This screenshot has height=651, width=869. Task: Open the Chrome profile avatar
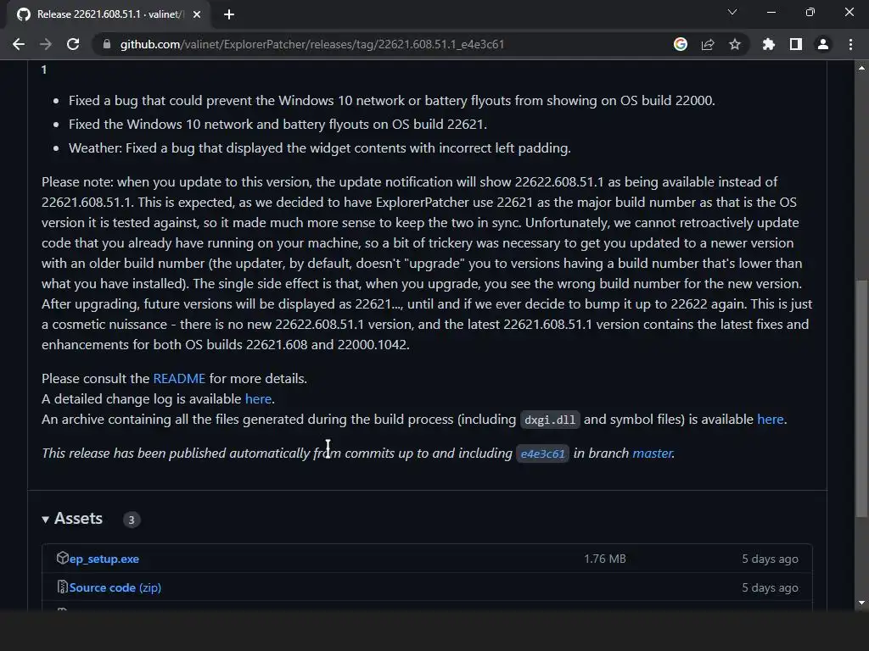click(823, 44)
